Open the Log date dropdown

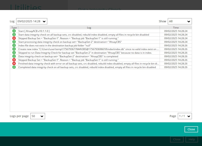(31, 21)
